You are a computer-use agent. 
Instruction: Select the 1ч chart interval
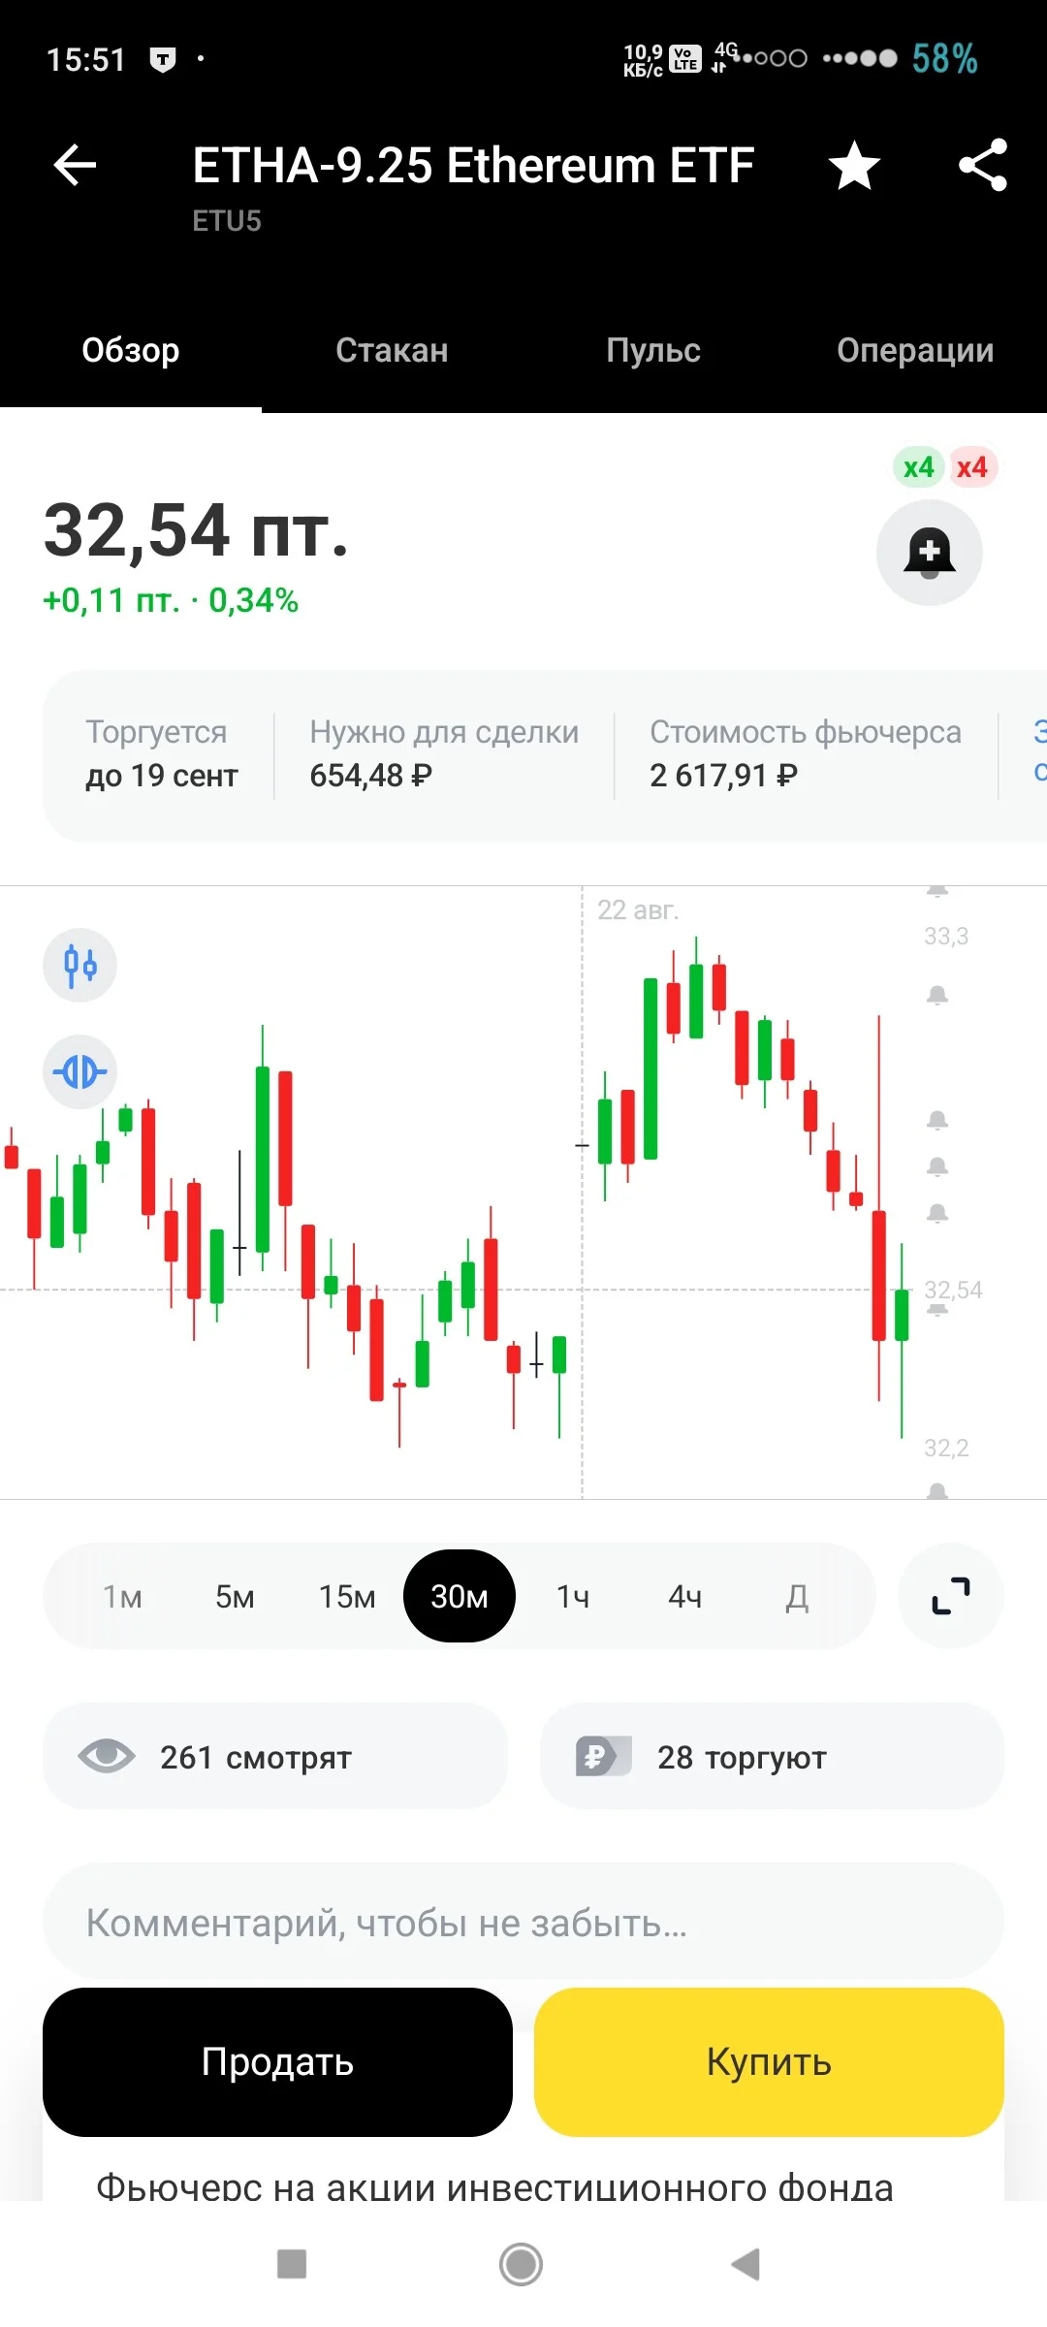point(573,1596)
